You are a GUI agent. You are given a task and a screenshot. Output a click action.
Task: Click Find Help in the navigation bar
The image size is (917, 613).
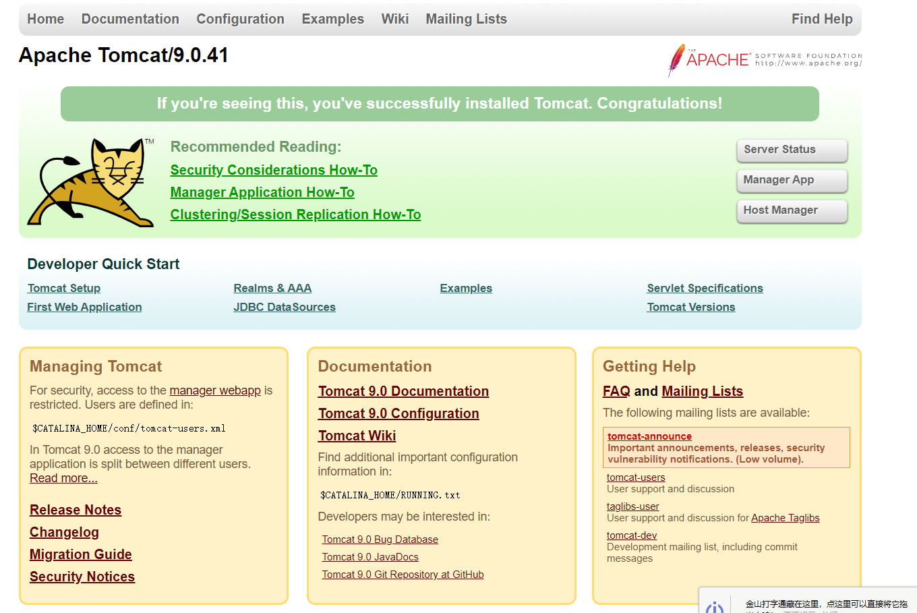pos(822,19)
